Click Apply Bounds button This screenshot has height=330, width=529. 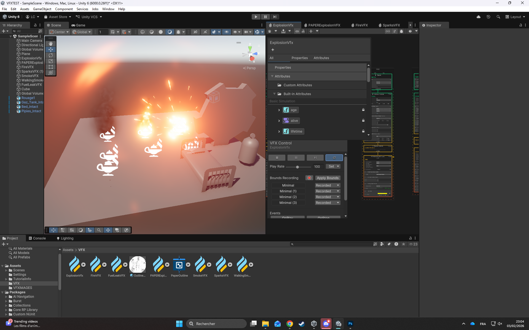coord(327,178)
